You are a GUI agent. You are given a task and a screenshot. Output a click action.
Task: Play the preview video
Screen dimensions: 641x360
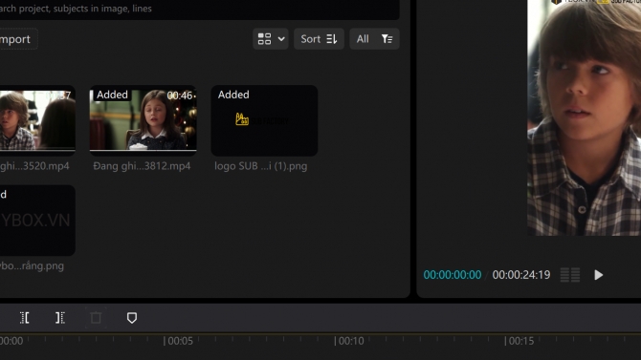point(599,275)
